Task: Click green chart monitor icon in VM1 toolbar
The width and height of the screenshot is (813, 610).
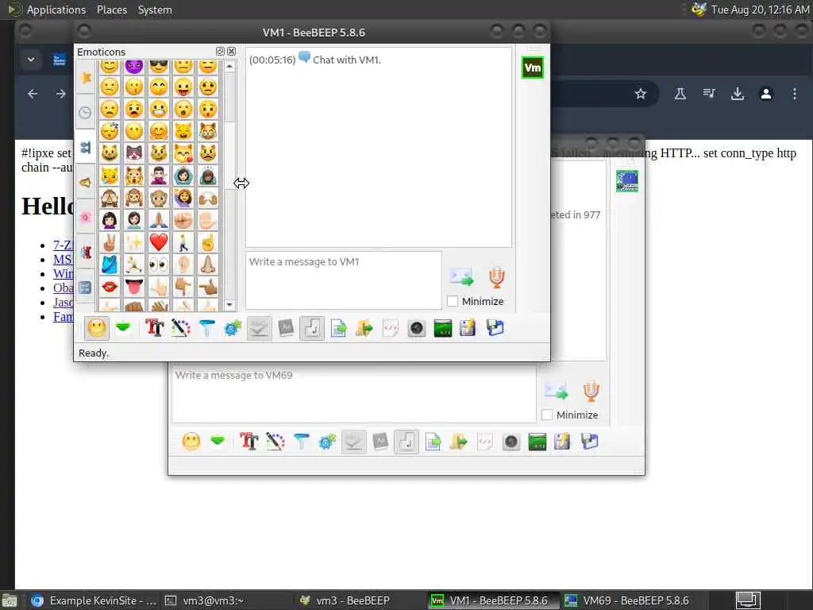Action: tap(442, 328)
